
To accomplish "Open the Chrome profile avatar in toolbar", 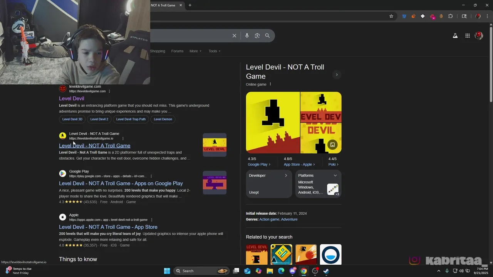I will [x=478, y=16].
